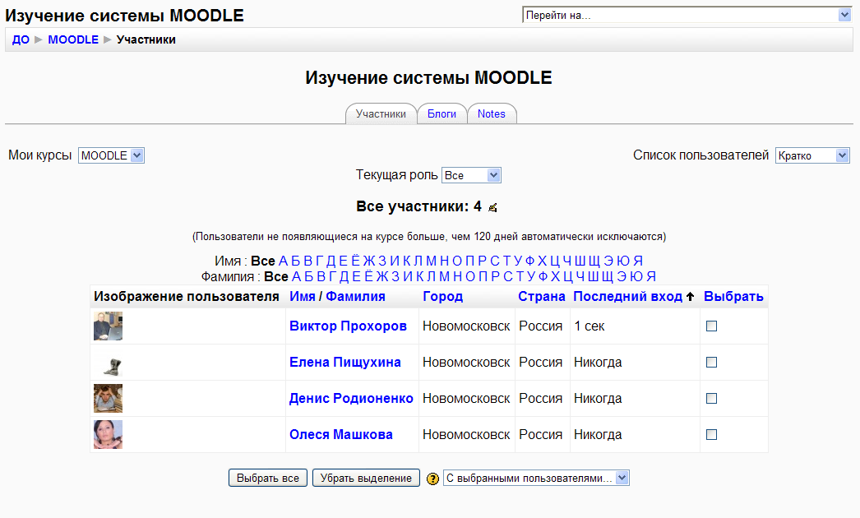Check the box in Олеся Машкова's row
Image resolution: width=860 pixels, height=518 pixels.
click(712, 435)
